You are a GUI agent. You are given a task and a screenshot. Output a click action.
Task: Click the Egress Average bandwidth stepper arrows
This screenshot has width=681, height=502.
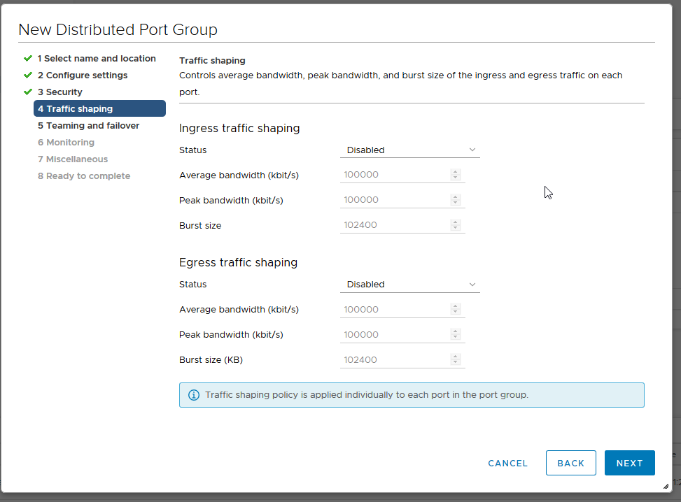coord(456,310)
